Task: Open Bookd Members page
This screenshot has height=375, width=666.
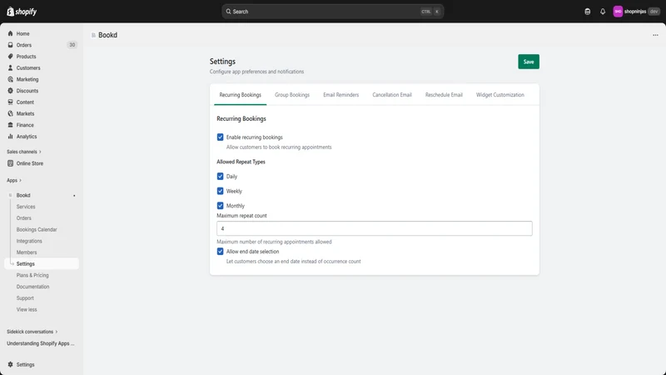Action: tap(27, 253)
